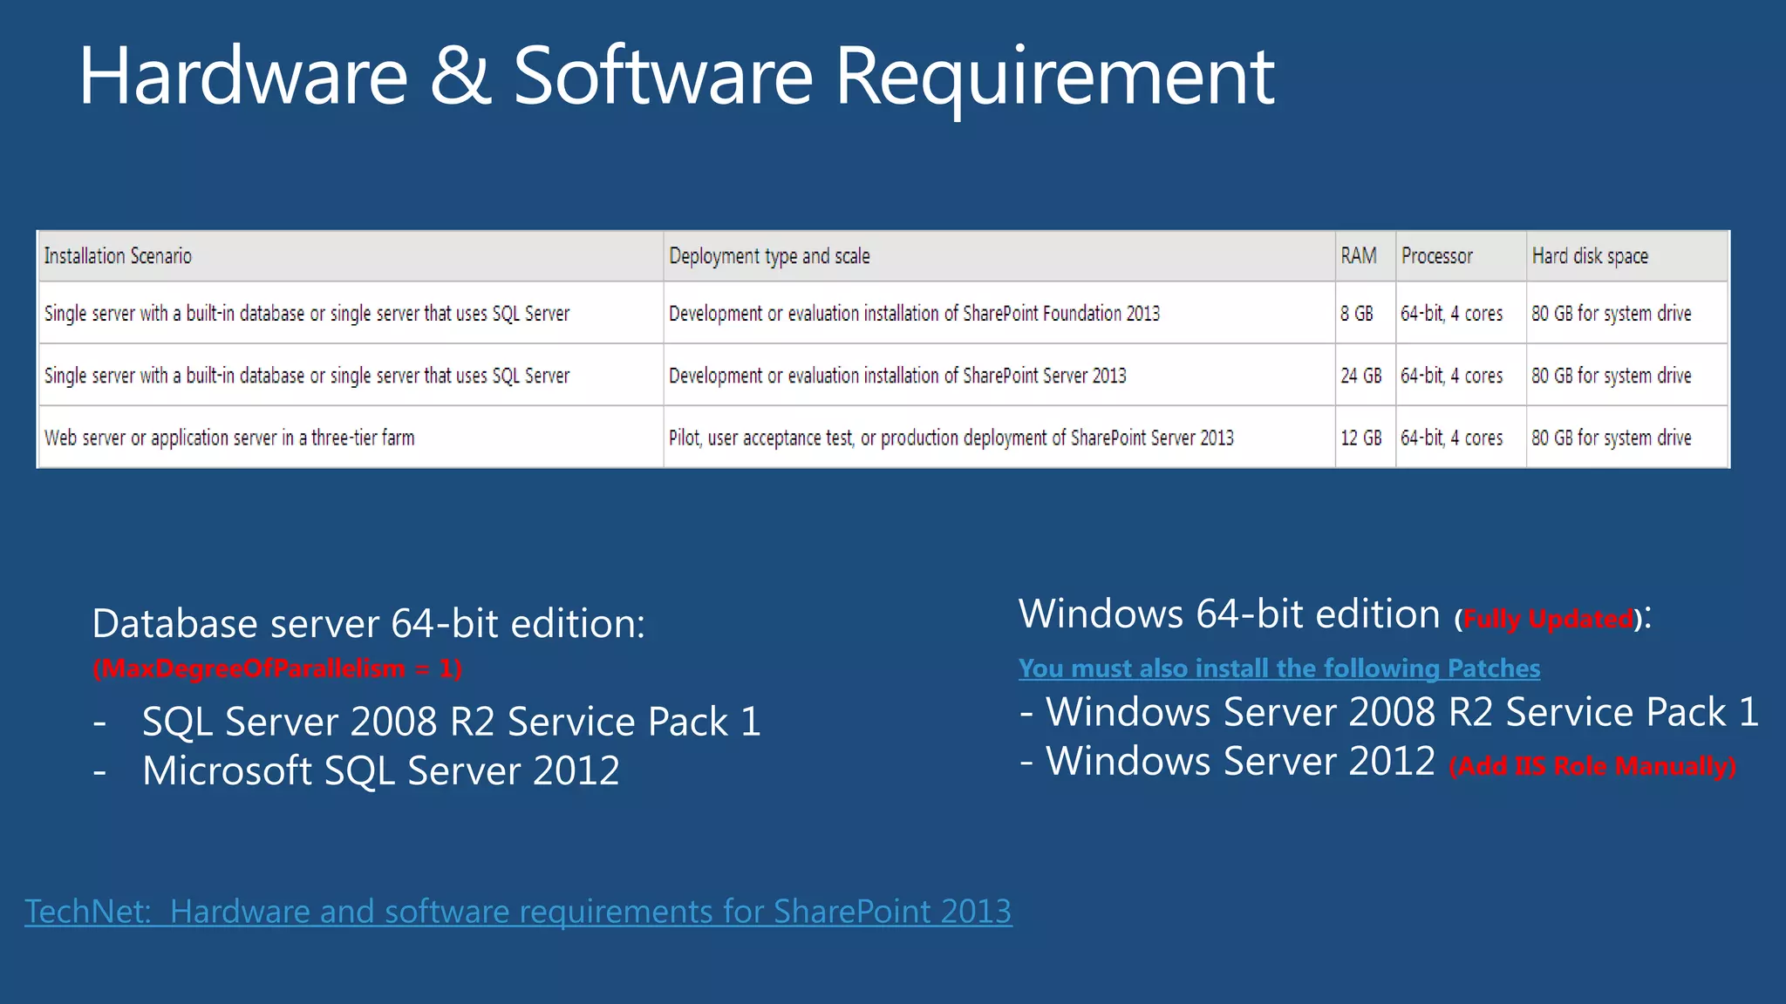Viewport: 1786px width, 1004px height.
Task: Click the RAM column header
Action: click(x=1359, y=256)
